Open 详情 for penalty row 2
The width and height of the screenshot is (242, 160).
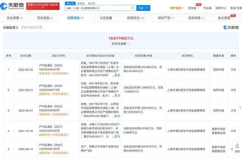click(233, 90)
